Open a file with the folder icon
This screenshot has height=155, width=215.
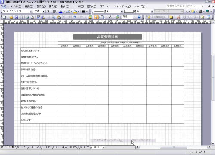(x=12, y=17)
